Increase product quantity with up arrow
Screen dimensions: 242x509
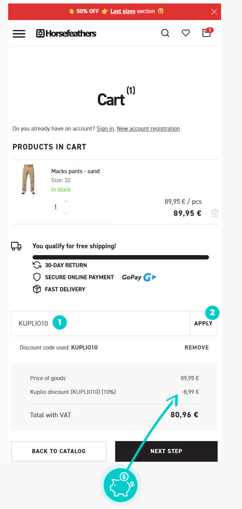pos(66,201)
